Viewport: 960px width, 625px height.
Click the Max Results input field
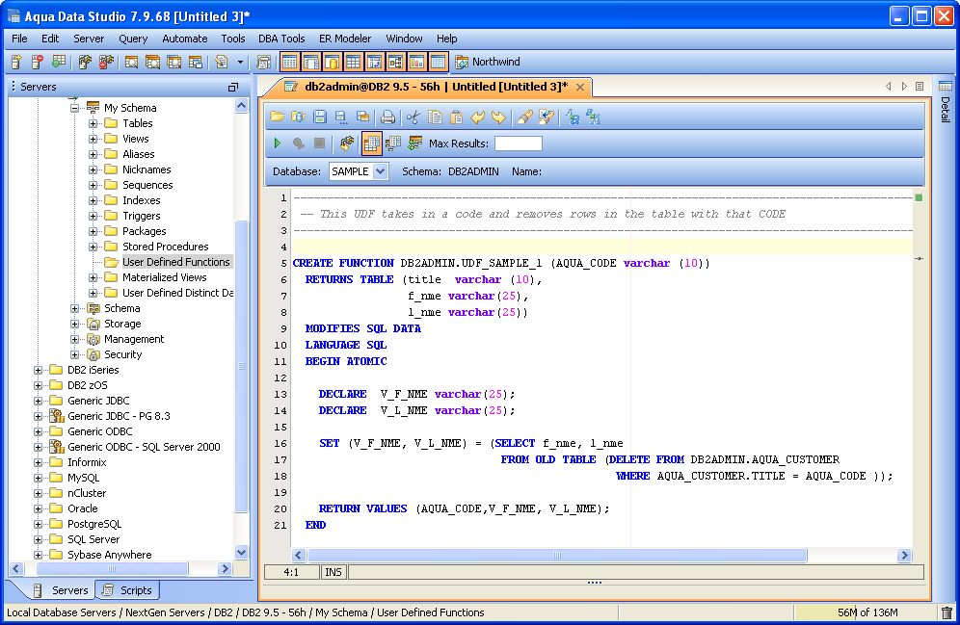click(518, 143)
